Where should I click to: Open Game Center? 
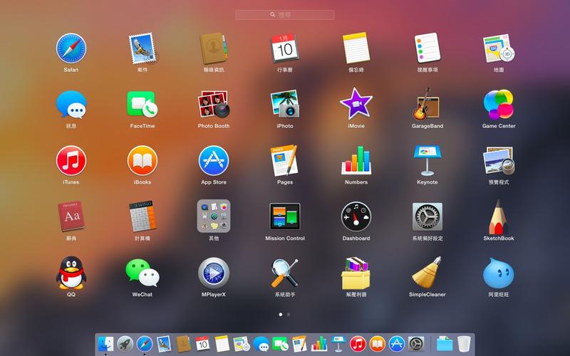499,105
